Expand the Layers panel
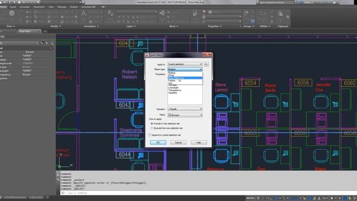 click(131, 26)
